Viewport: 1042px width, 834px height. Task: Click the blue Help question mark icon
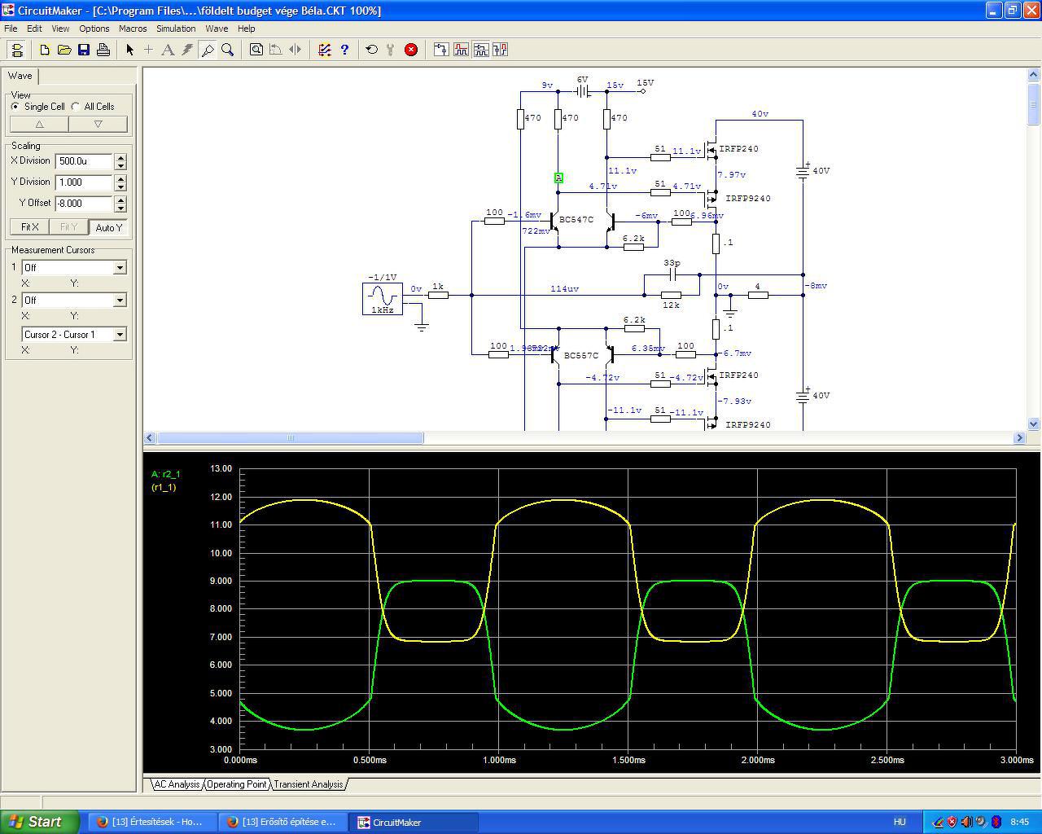[344, 50]
